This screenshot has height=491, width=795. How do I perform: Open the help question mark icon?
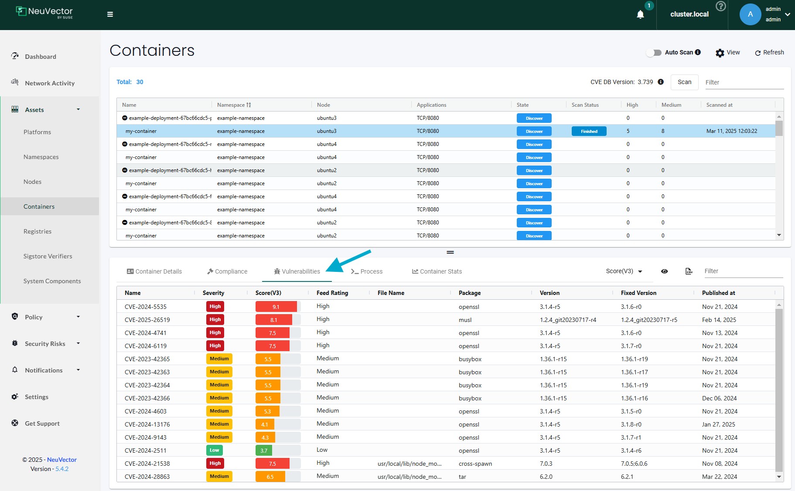point(720,6)
